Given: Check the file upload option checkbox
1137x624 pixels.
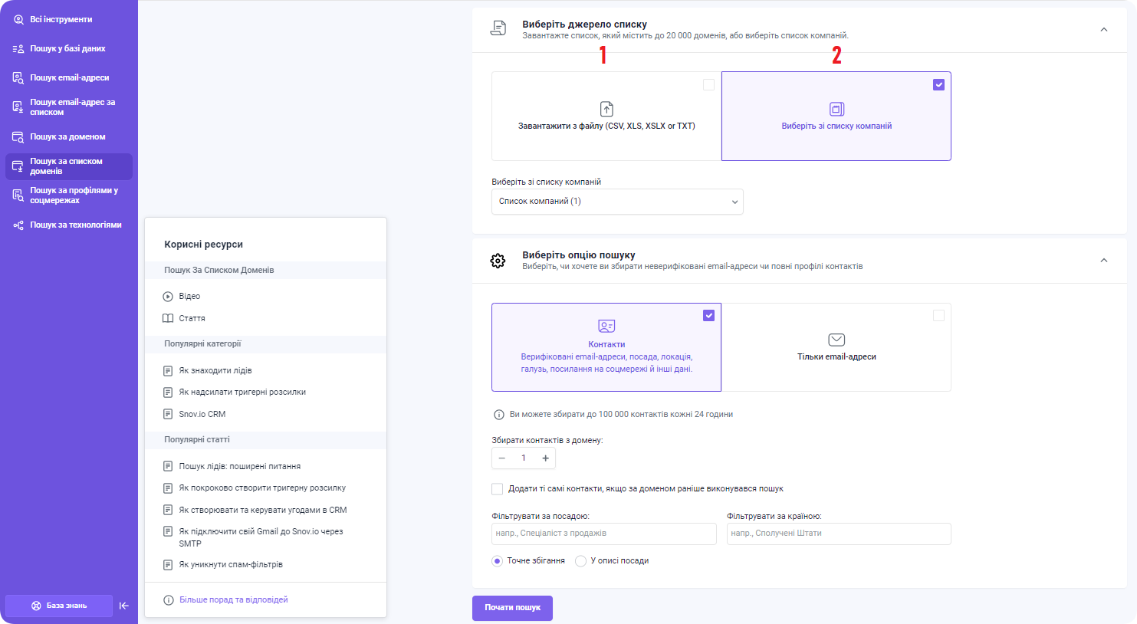Looking at the screenshot, I should pyautogui.click(x=708, y=84).
